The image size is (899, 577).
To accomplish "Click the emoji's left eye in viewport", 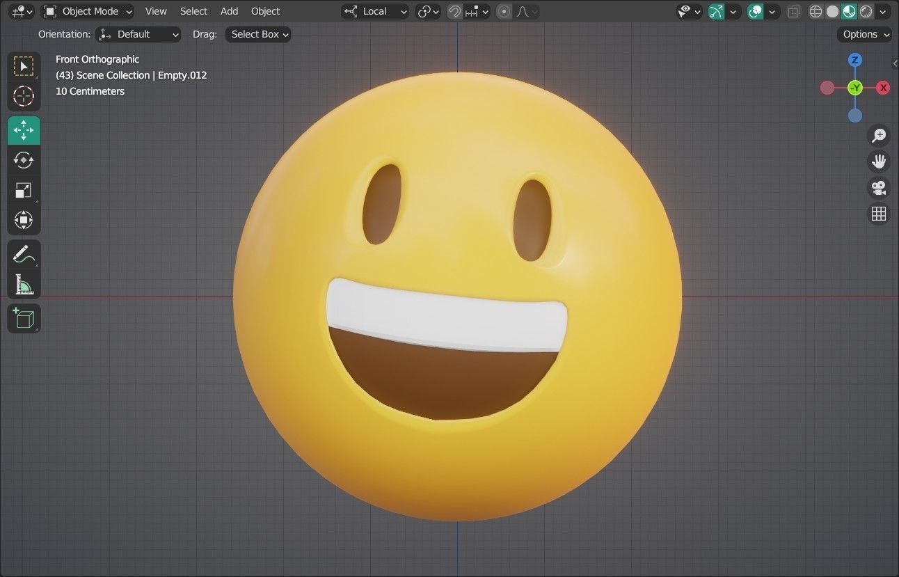I will [x=382, y=204].
